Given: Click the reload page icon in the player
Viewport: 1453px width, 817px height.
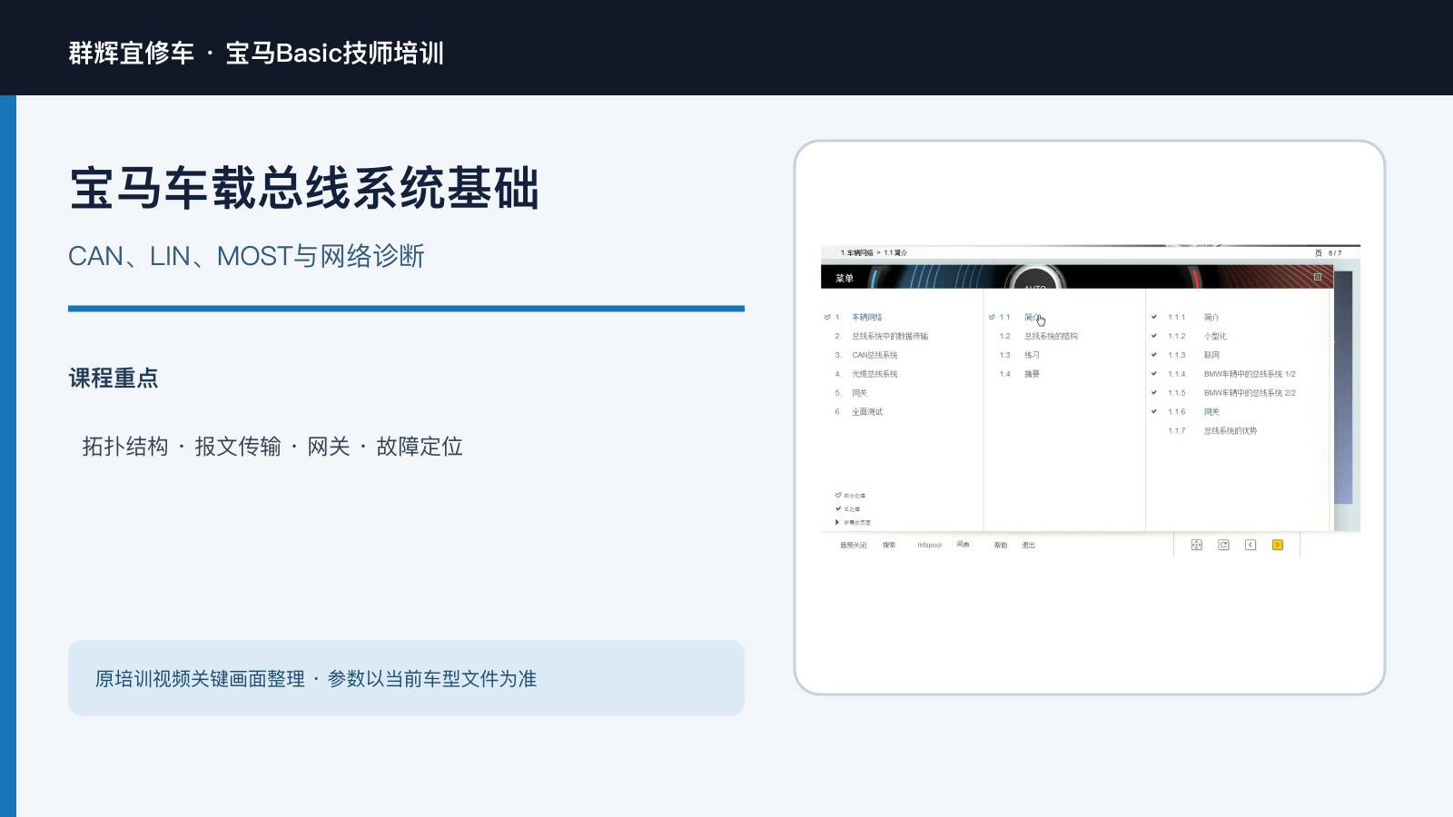Looking at the screenshot, I should click(1223, 545).
